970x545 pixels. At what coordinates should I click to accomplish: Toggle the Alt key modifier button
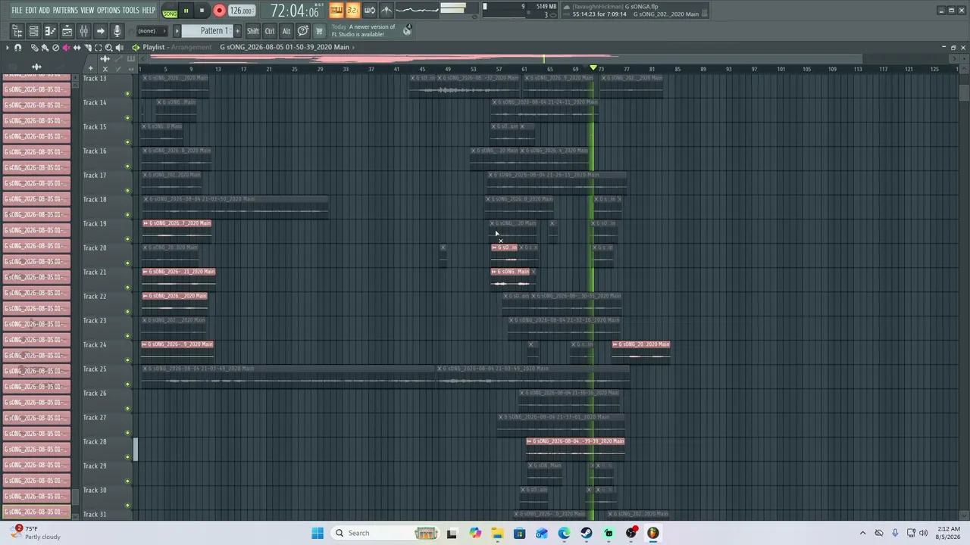pos(286,31)
